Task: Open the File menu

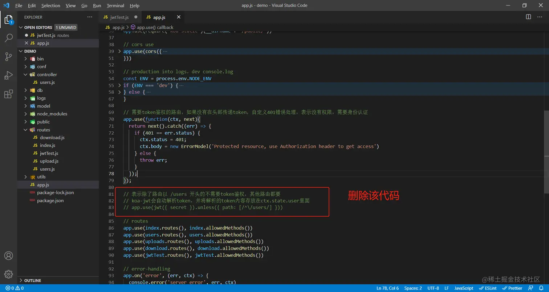Action: [x=19, y=5]
